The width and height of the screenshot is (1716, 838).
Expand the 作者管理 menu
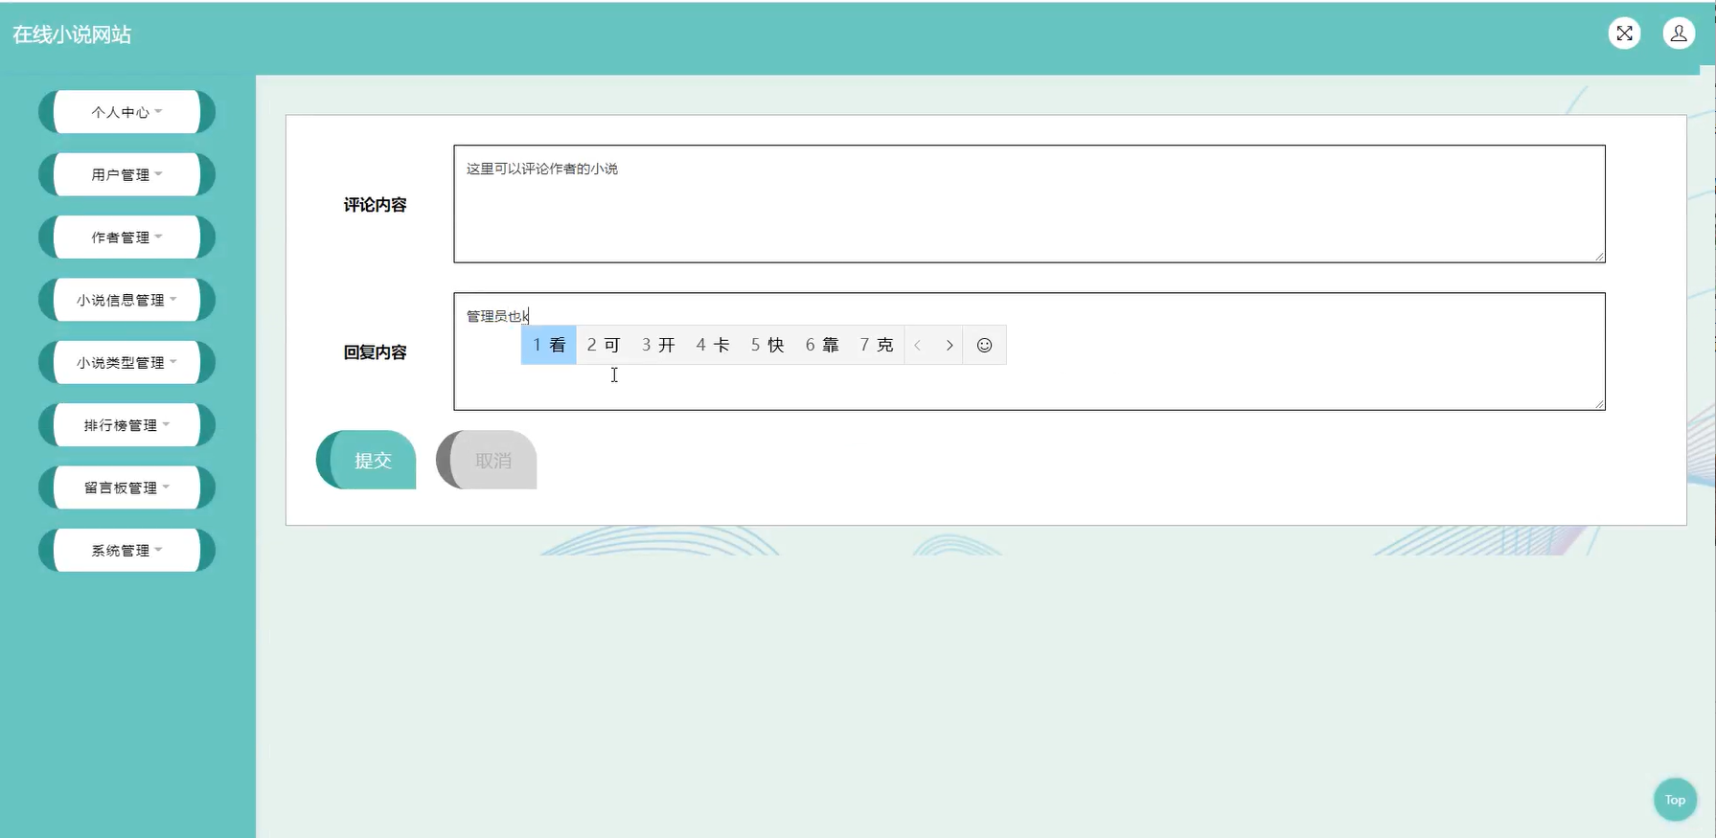126,238
